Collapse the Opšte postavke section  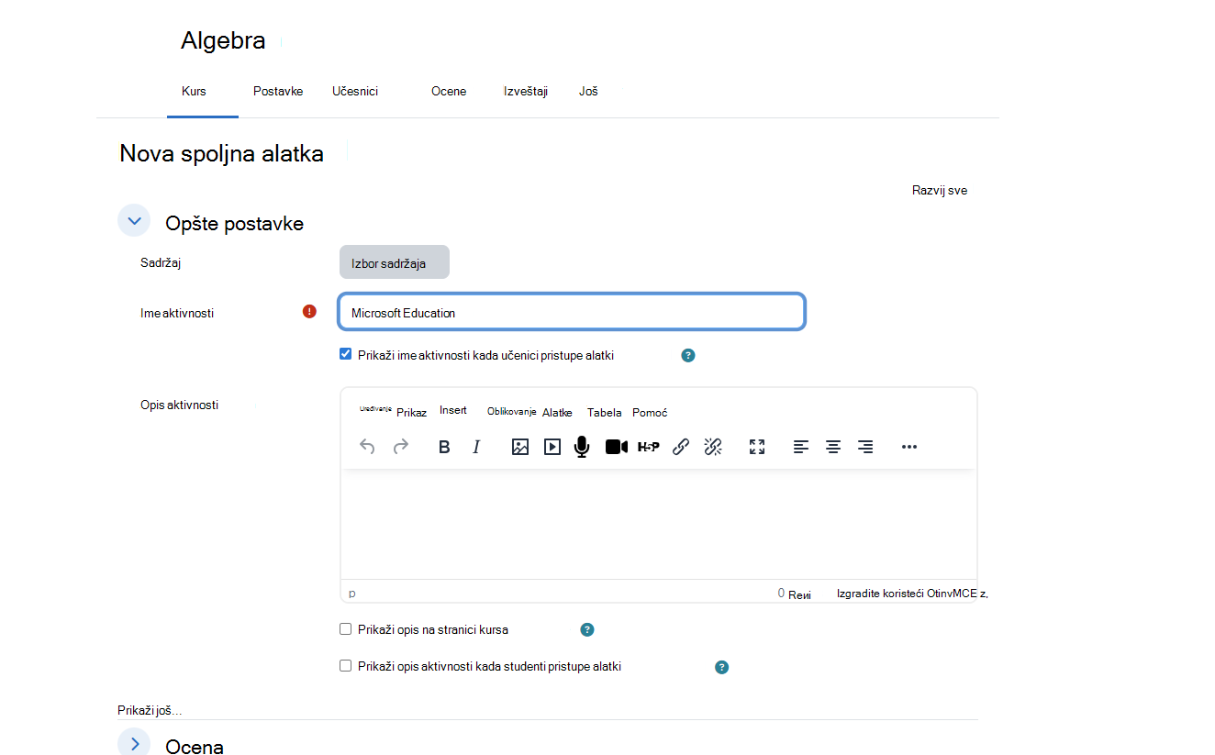(x=134, y=221)
